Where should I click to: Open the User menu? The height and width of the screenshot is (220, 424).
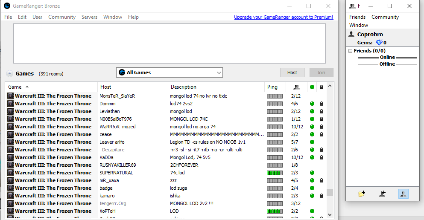pos(37,17)
